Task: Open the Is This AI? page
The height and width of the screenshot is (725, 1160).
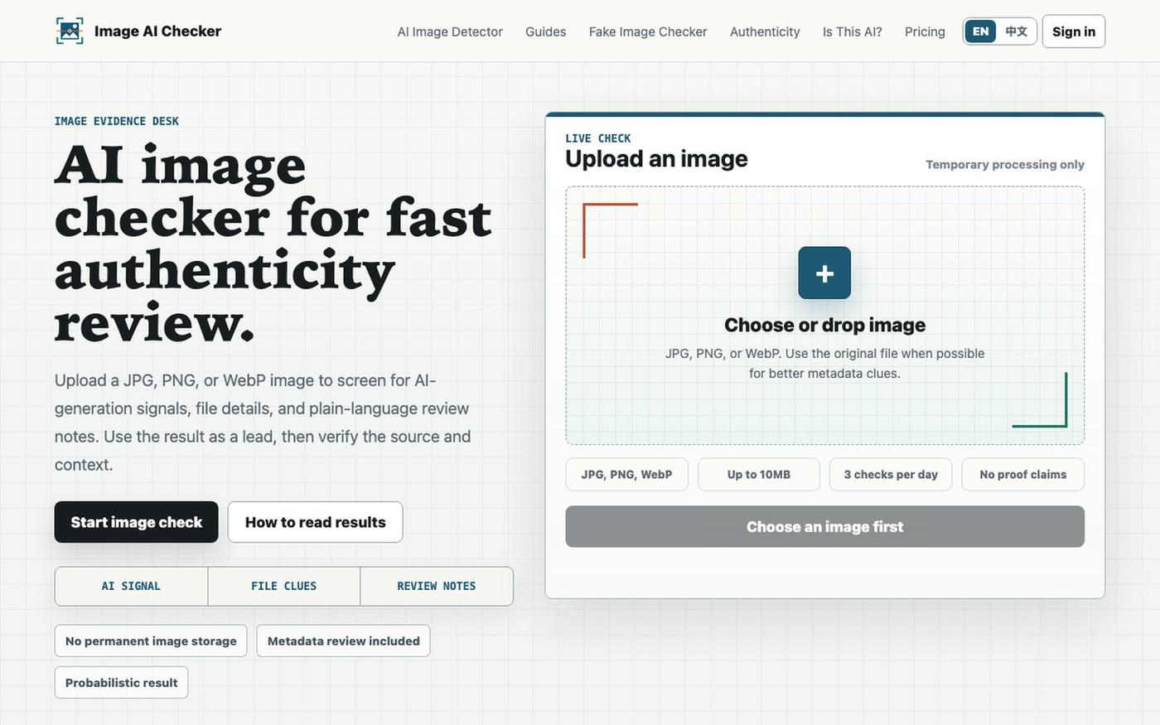Action: 853,31
